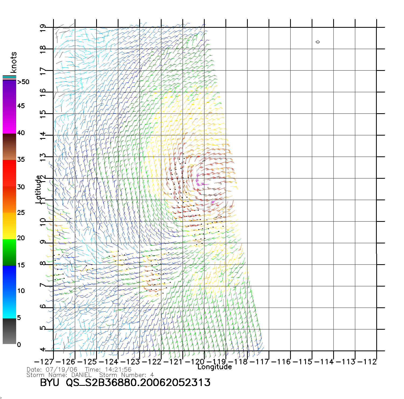
Task: Select the 'Date: 07/19/06' text
Action: pos(52,370)
